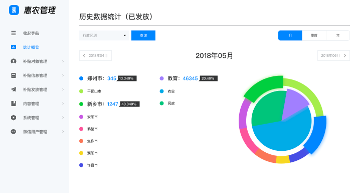The height and width of the screenshot is (193, 358).
Task: Click the 2018年05月 heading
Action: click(x=214, y=56)
